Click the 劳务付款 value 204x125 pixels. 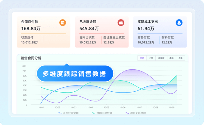coord(146,42)
